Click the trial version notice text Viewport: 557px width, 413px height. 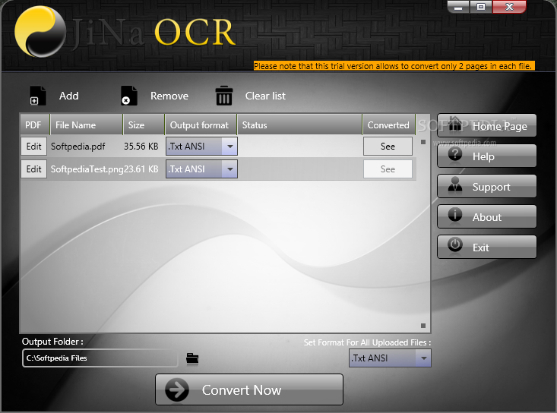click(x=394, y=66)
